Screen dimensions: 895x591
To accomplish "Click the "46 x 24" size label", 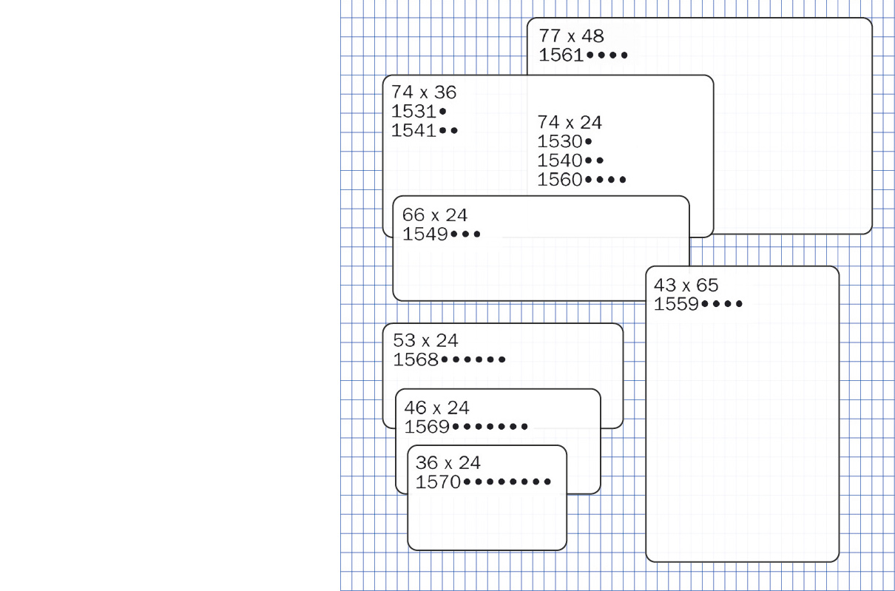I will pos(436,408).
